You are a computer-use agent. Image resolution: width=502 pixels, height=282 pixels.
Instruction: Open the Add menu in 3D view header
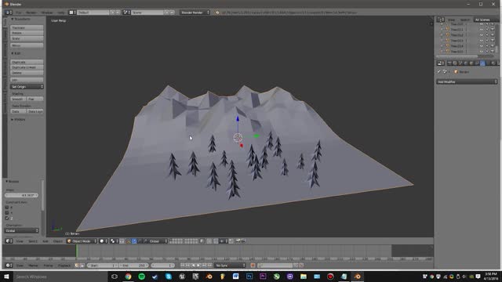[45, 241]
